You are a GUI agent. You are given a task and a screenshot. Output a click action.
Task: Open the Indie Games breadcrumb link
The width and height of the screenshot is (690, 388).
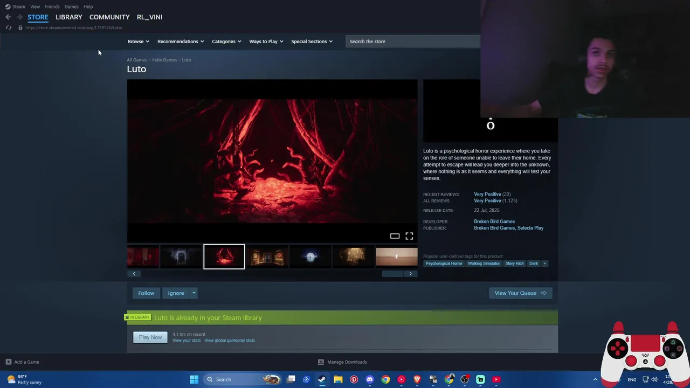[x=164, y=60]
